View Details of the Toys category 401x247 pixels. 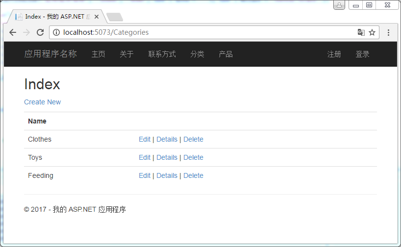click(x=167, y=157)
